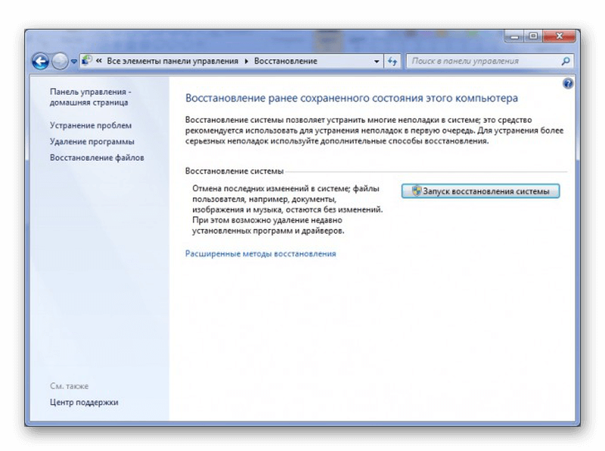Click heading 'Восстановление ранее сохраненного состояния этого компьютера'

pyautogui.click(x=352, y=98)
